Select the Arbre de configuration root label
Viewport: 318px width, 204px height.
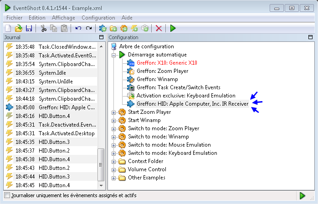click(x=146, y=46)
